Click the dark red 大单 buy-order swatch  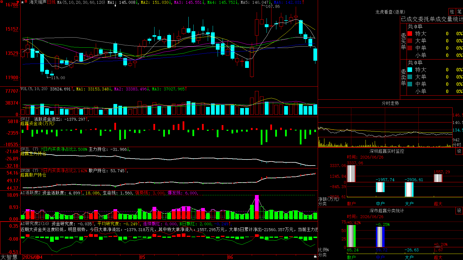(410, 41)
